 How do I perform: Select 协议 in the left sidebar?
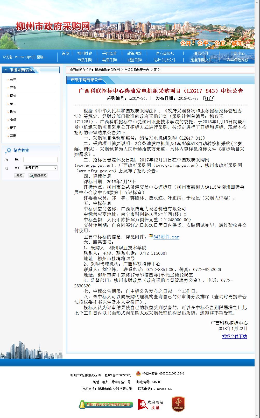point(13,112)
